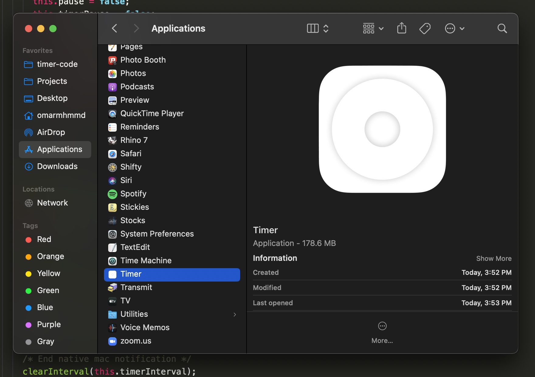Select the QuickTime Player icon
Image resolution: width=535 pixels, height=377 pixels.
click(x=112, y=114)
